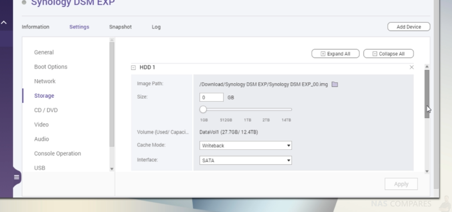This screenshot has width=452, height=212.
Task: Click the 1TB slider mark label
Action: [247, 120]
